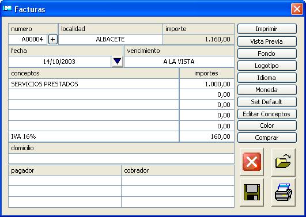Open invoice with the folder icon
Image resolution: width=306 pixels, height=217 pixels.
pos(283,162)
